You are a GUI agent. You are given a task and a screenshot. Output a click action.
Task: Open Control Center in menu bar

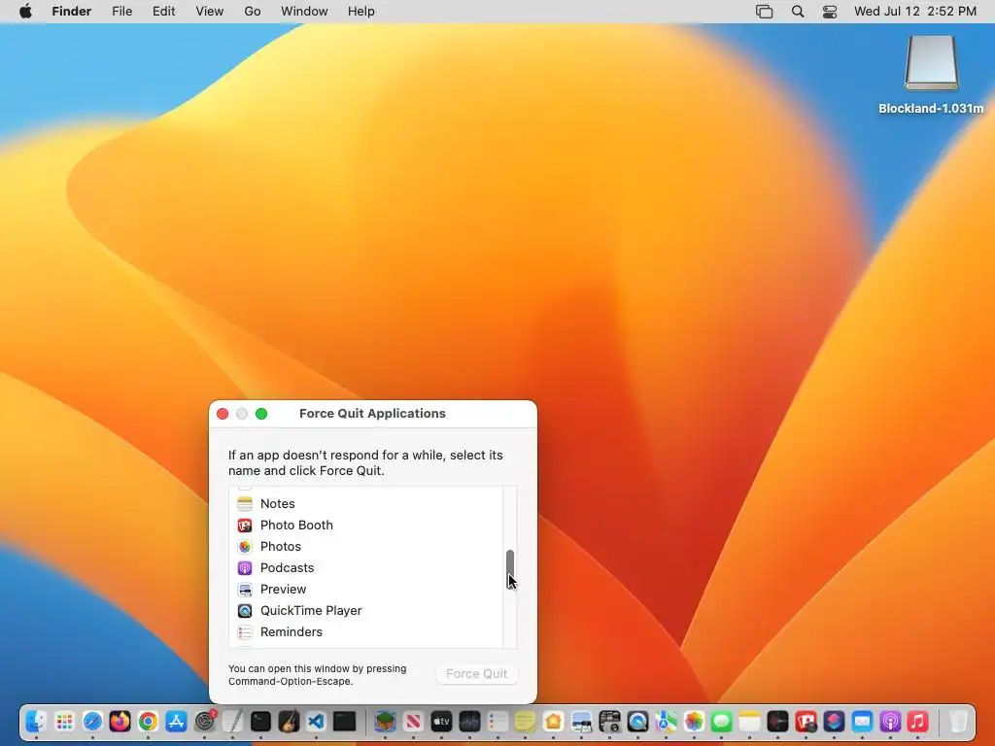[x=830, y=12]
